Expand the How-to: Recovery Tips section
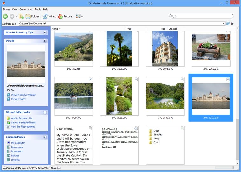The width and height of the screenshot is (241, 172). coord(45,32)
